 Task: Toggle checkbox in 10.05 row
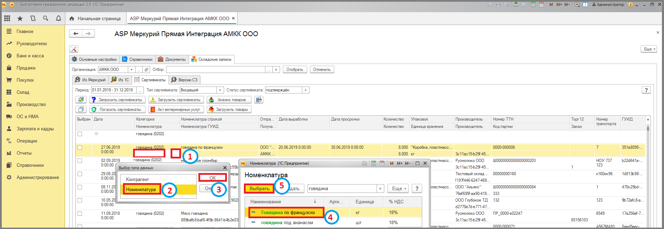[x=80, y=200]
